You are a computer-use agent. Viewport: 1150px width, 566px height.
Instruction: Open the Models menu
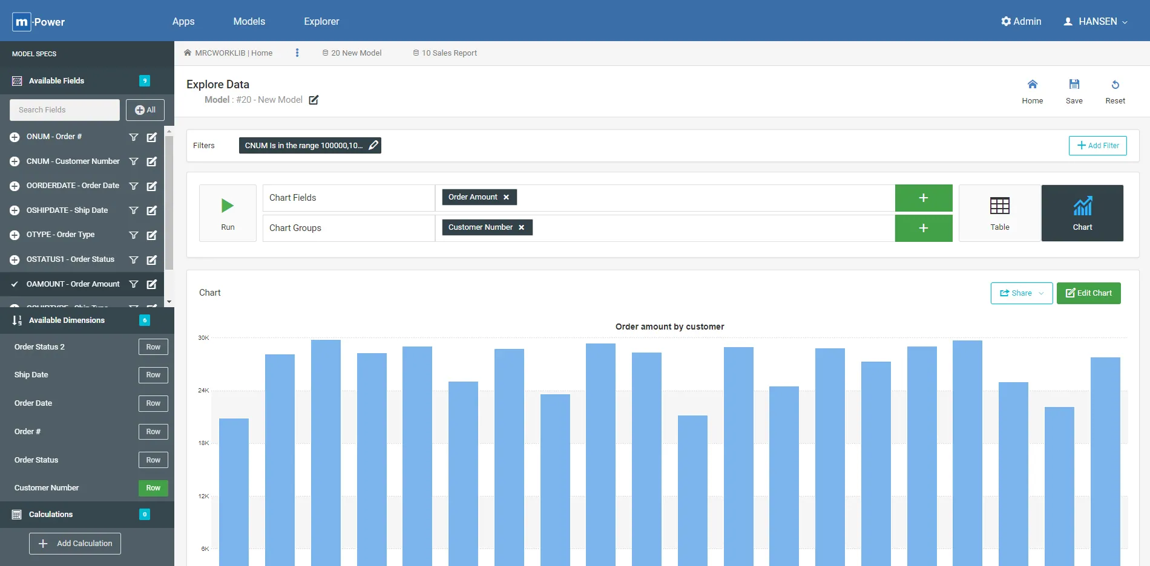[249, 22]
